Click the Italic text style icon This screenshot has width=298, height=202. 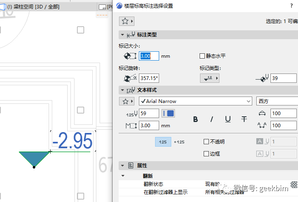(211, 119)
